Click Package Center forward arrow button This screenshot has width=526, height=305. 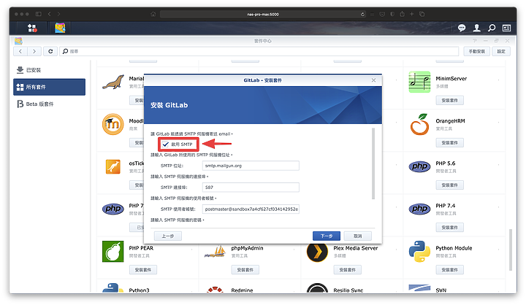tap(34, 51)
